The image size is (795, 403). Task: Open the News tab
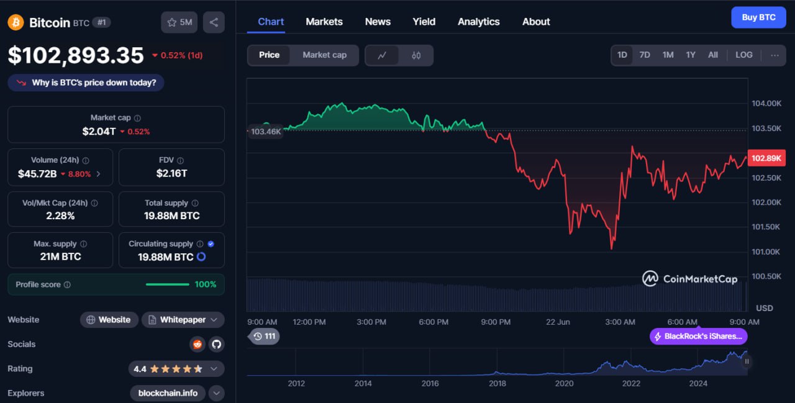click(x=378, y=22)
